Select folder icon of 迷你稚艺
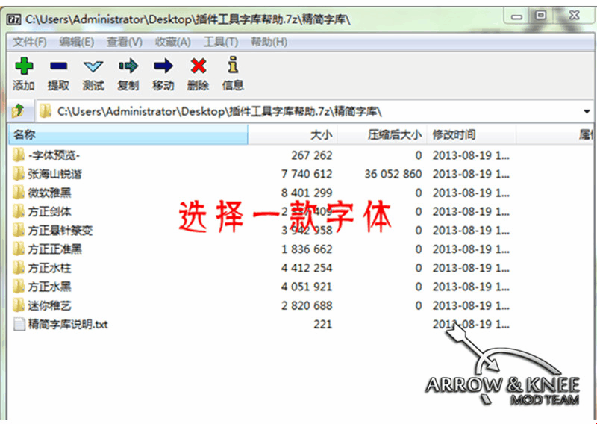 pos(18,305)
